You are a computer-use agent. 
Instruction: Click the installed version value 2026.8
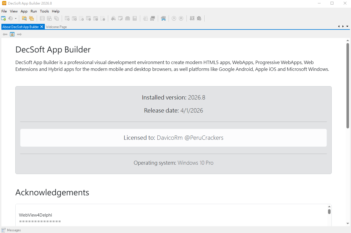196,98
